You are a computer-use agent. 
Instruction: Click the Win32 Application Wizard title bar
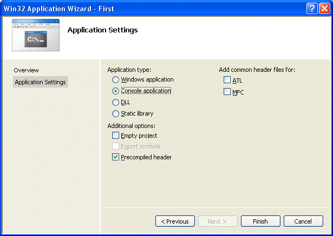(135, 8)
